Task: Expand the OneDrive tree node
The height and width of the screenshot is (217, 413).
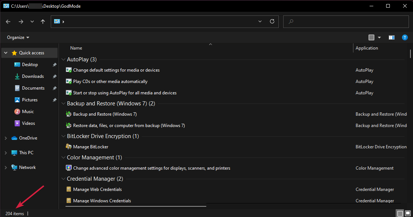Action: 6,138
